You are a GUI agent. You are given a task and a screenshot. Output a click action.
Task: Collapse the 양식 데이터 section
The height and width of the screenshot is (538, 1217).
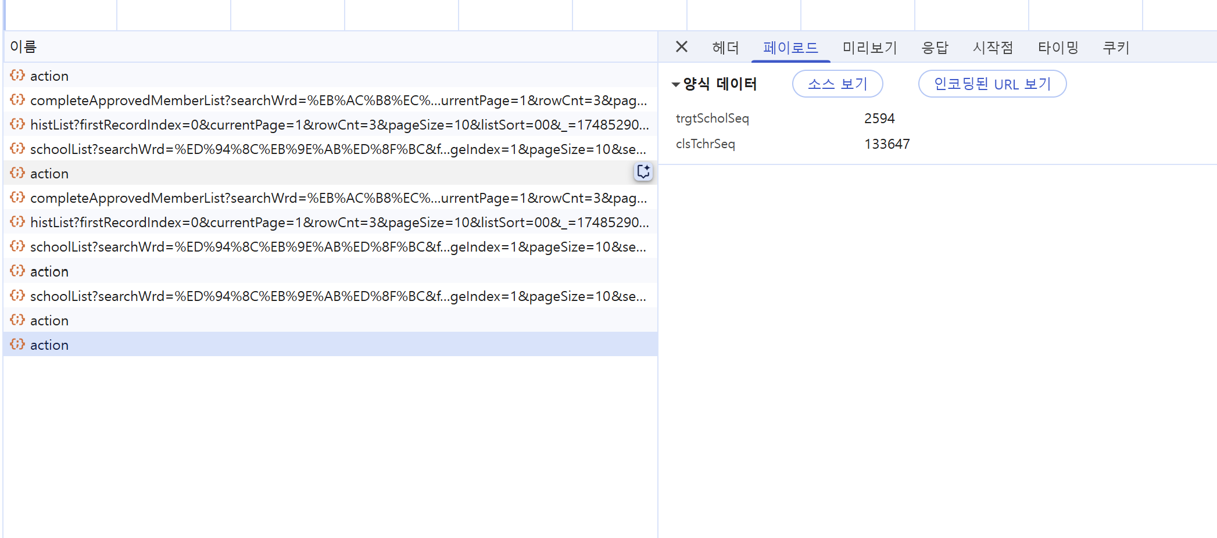(676, 85)
